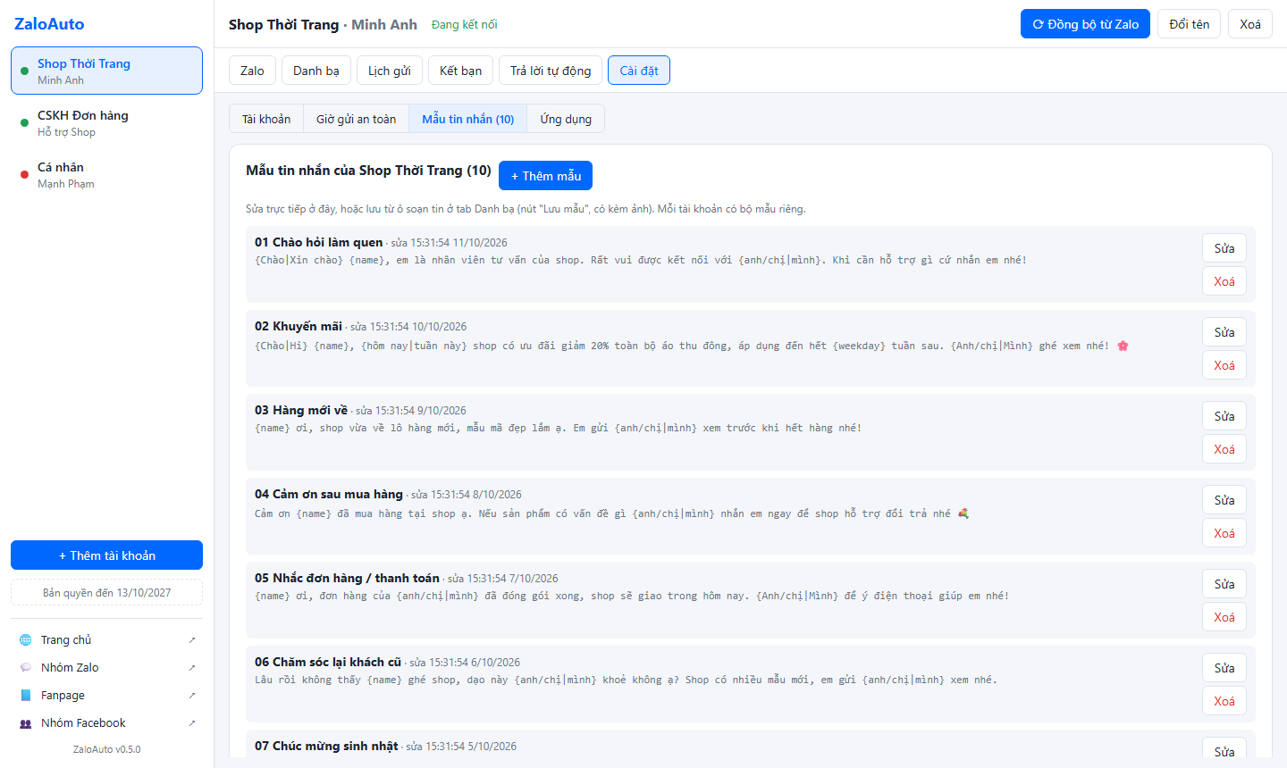Viewport: 1287px width, 768px height.
Task: Click the + Thêm tài khoản button
Action: point(106,555)
